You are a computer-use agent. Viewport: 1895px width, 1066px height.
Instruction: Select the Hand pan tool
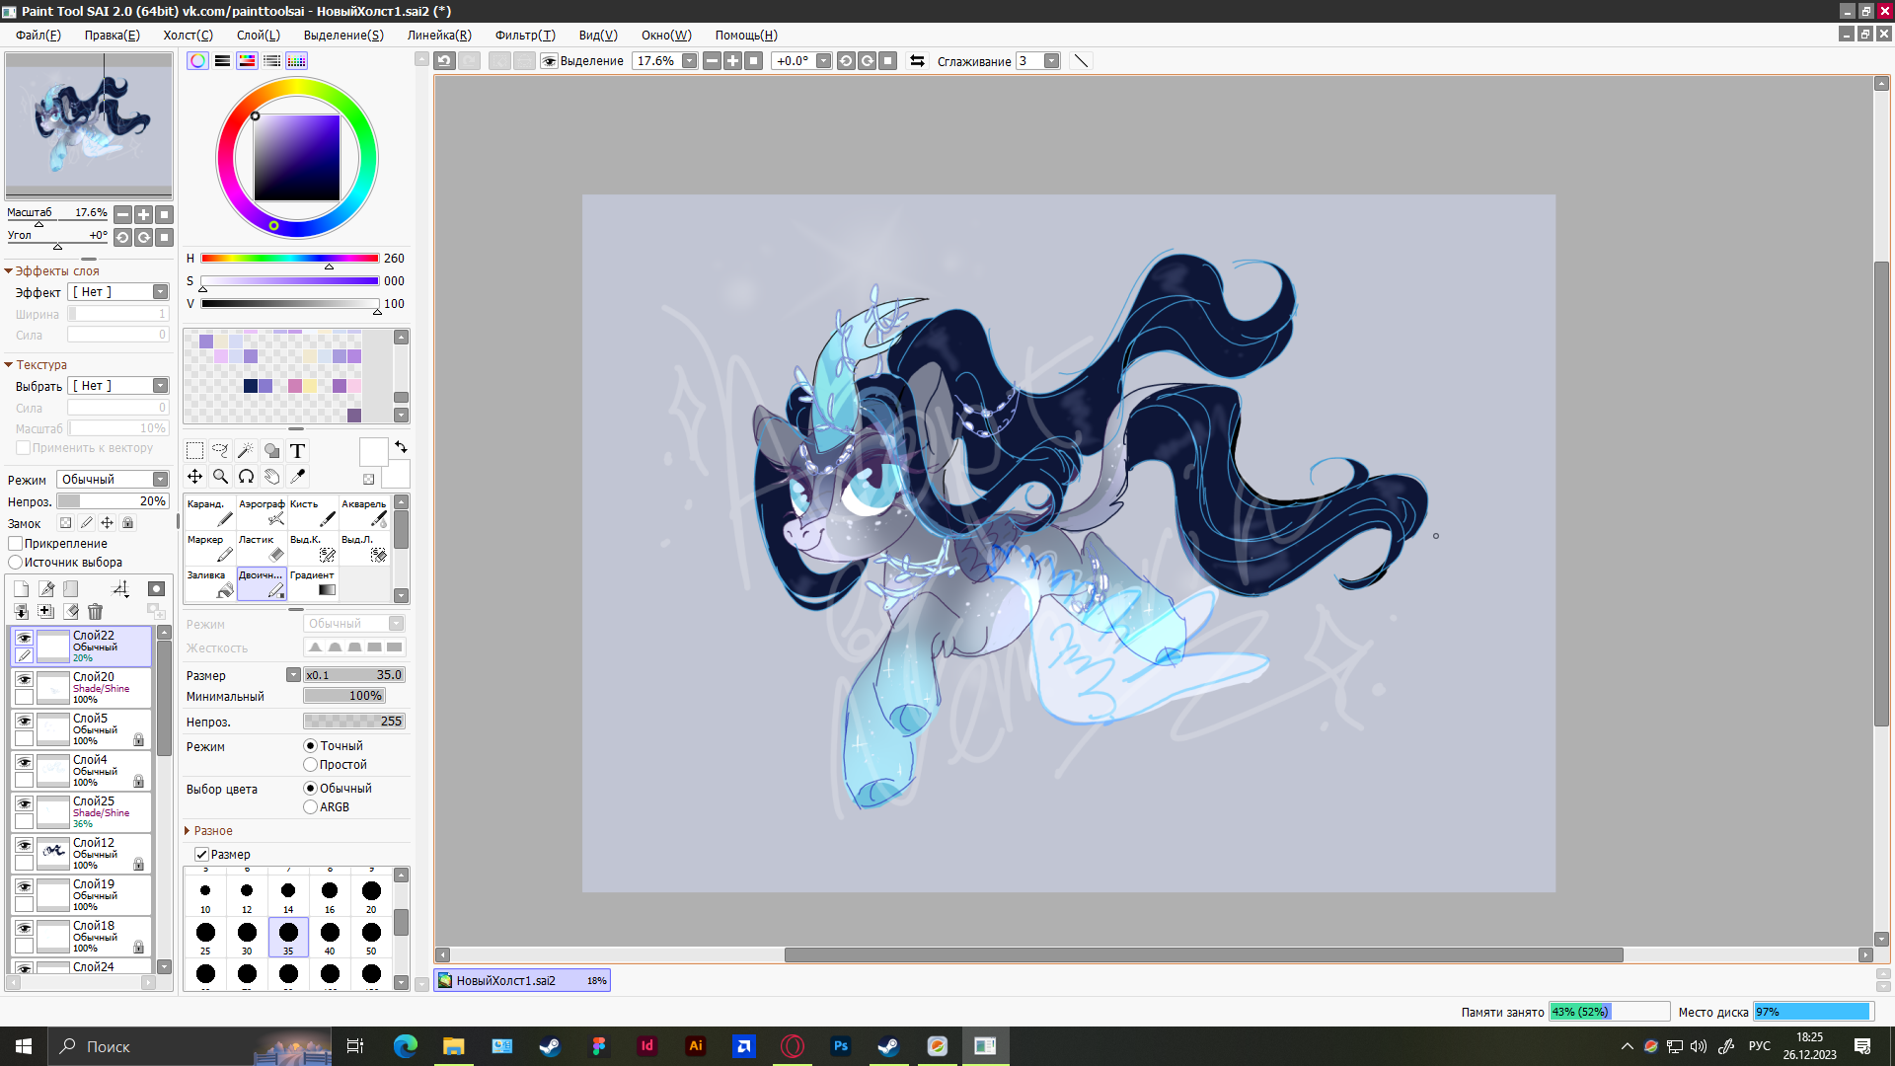tap(271, 477)
